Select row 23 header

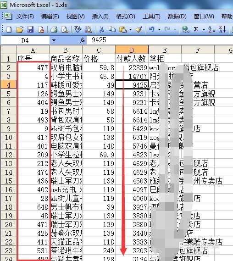click(x=9, y=250)
